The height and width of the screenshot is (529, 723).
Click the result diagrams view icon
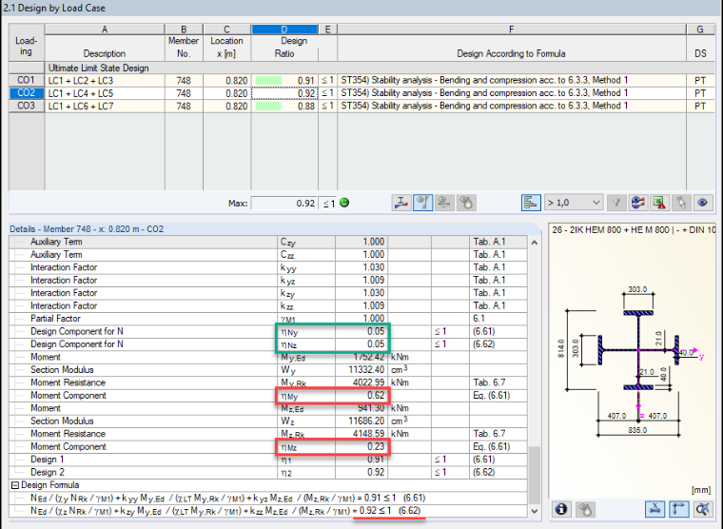401,203
